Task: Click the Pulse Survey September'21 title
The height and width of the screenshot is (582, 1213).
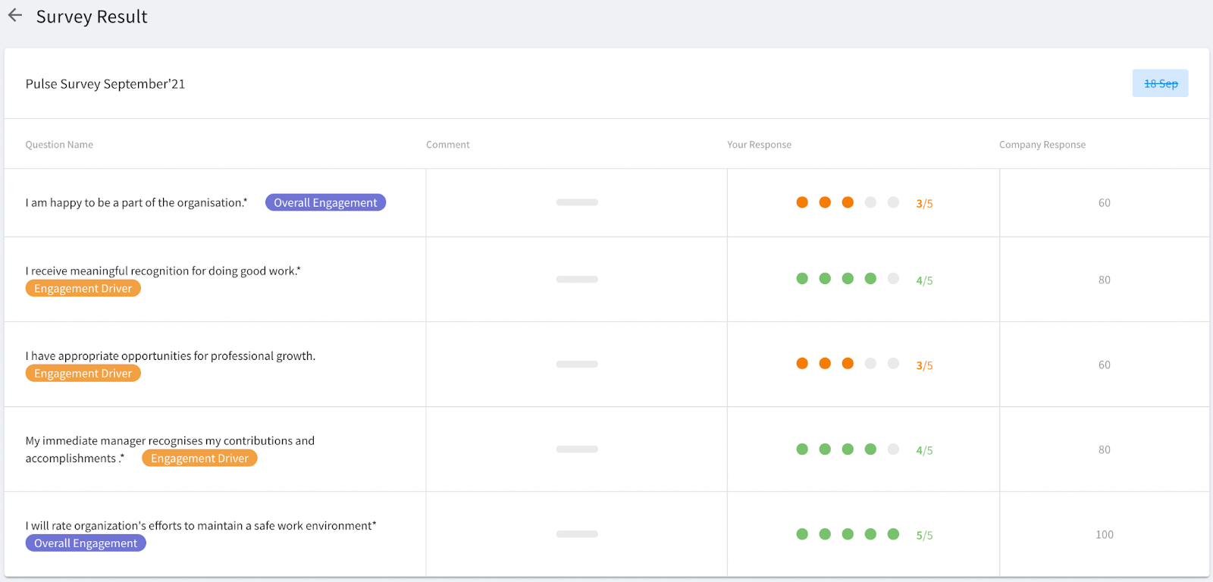Action: click(105, 84)
